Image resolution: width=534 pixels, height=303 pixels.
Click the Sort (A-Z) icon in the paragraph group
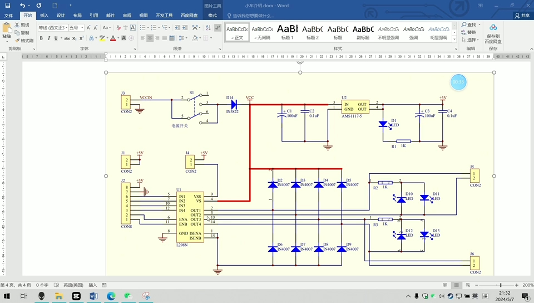click(208, 28)
